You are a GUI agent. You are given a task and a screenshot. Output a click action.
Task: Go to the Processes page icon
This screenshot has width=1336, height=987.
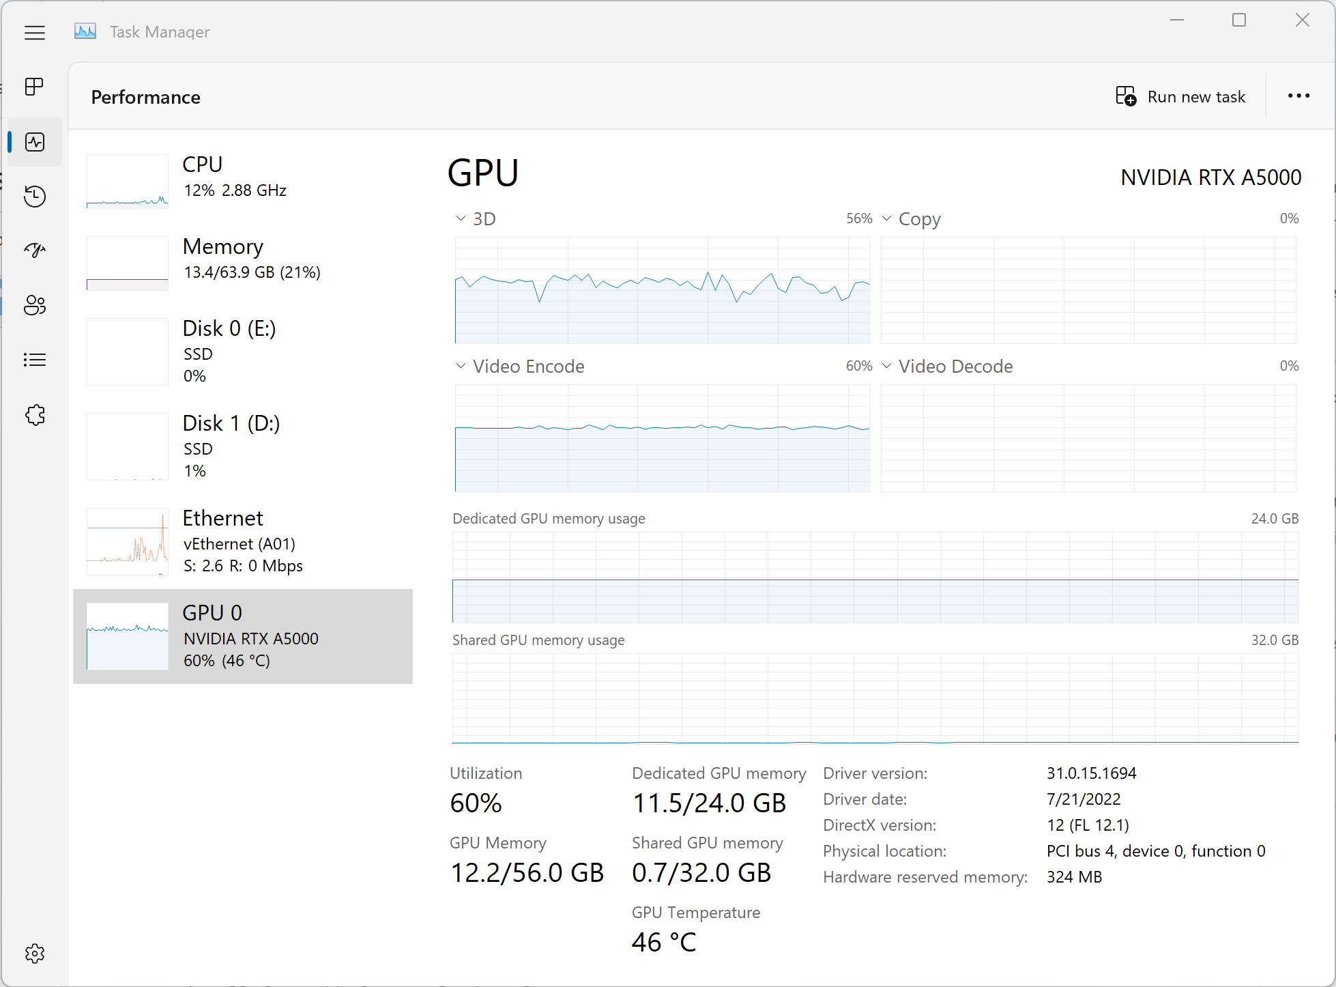pyautogui.click(x=35, y=87)
